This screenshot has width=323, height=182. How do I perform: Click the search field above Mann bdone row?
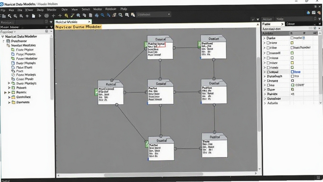(22, 22)
